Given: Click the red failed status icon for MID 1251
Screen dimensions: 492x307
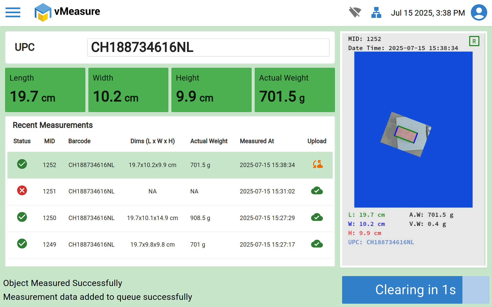Looking at the screenshot, I should [22, 191].
